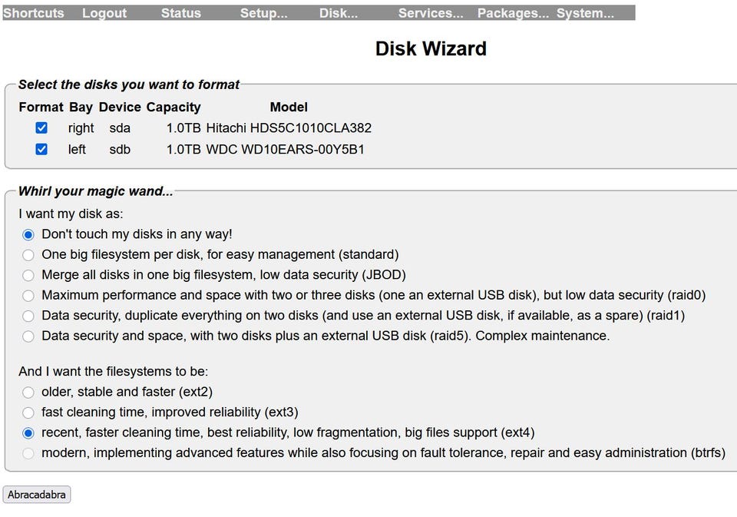Viewport: 737px width, 517px height.
Task: Select the JBOD merge disks option
Action: (28, 275)
